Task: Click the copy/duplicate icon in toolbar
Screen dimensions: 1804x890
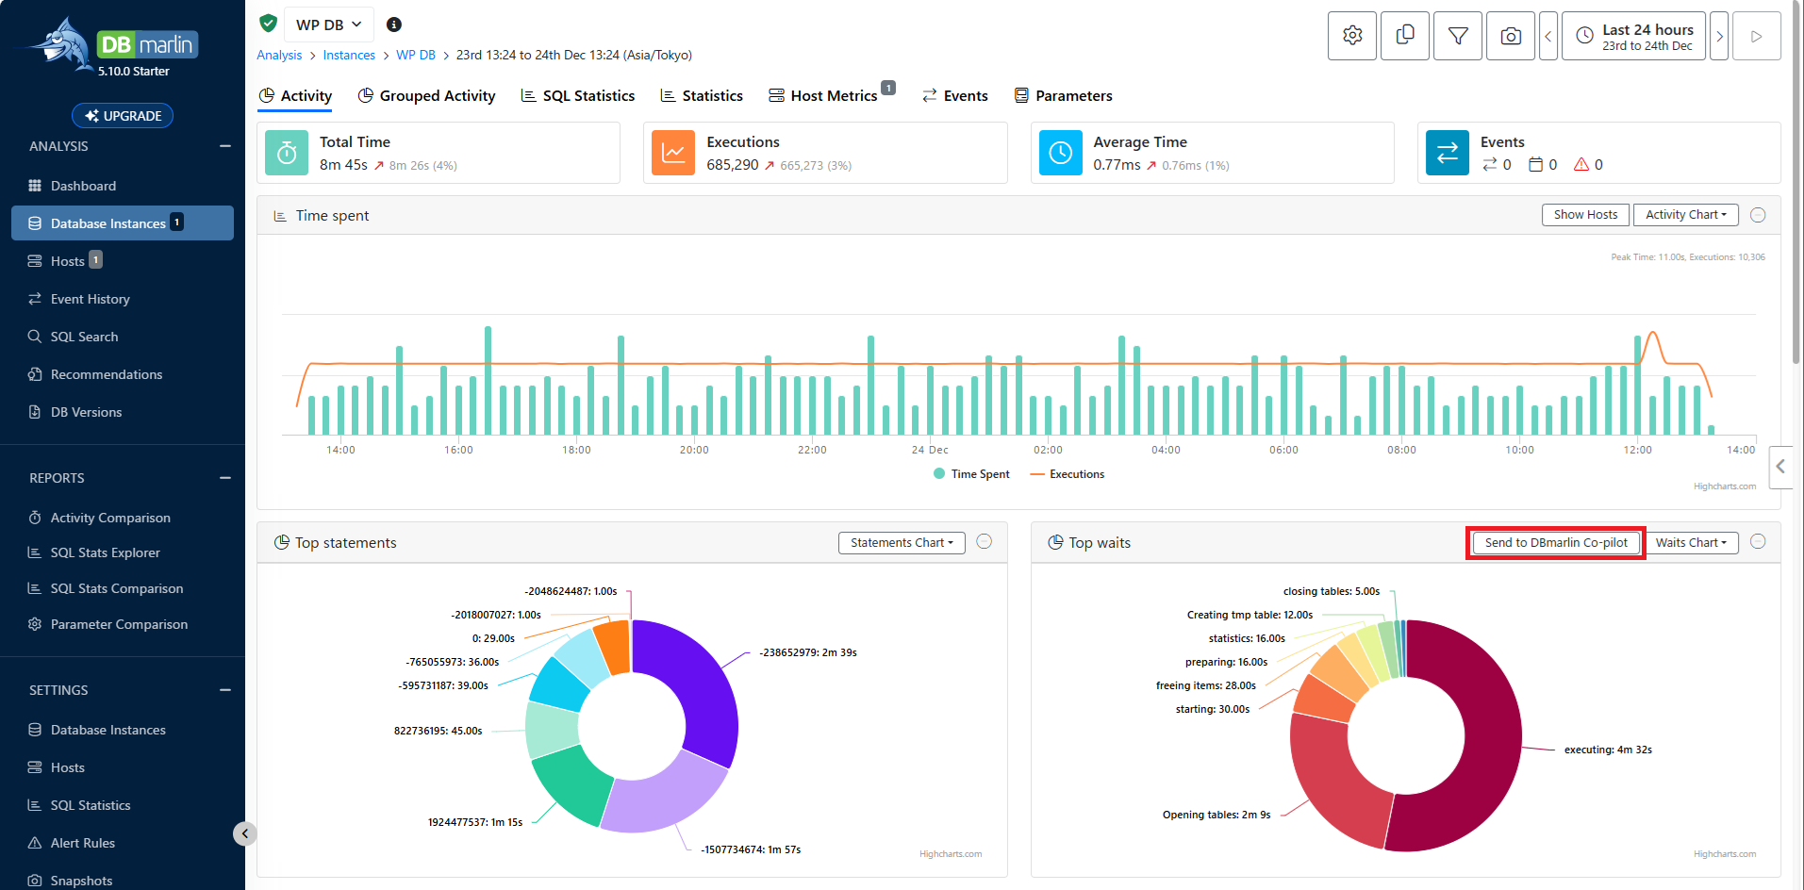Action: pos(1405,36)
